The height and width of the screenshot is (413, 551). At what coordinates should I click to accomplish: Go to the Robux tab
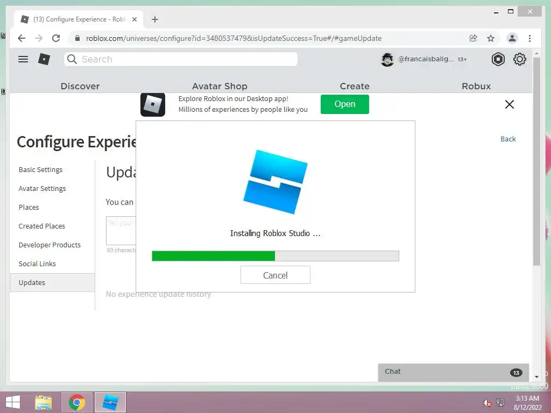pyautogui.click(x=476, y=86)
